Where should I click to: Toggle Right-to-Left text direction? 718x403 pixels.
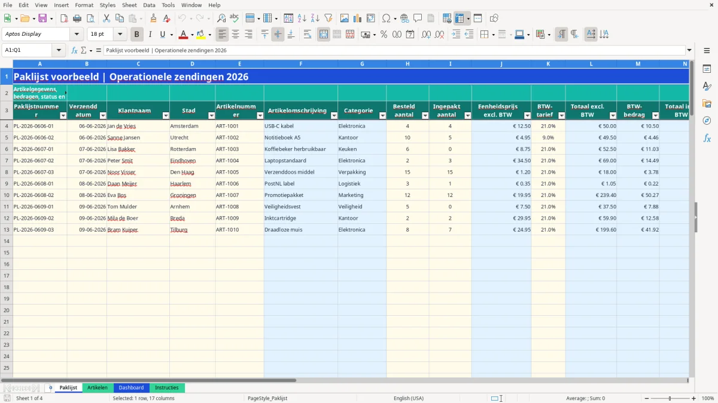574,35
